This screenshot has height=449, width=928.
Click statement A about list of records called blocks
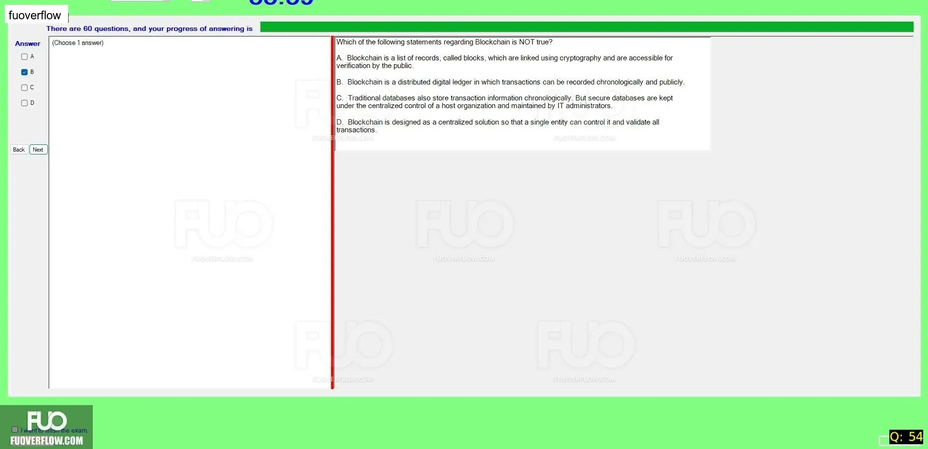point(504,62)
